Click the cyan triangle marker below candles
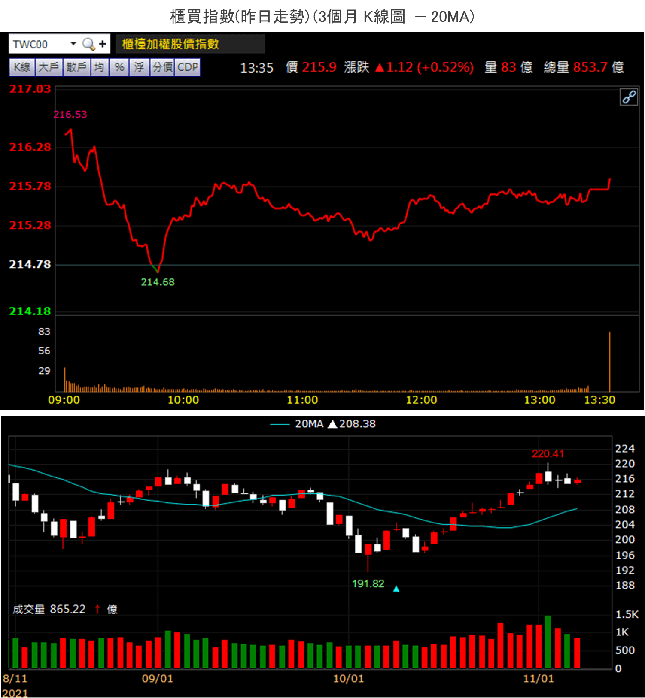 pyautogui.click(x=396, y=589)
